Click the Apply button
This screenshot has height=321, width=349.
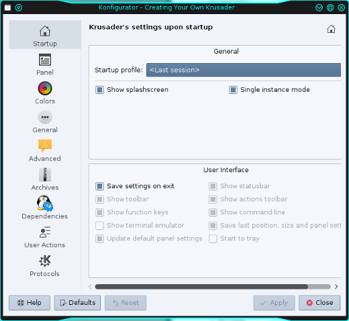pyautogui.click(x=274, y=303)
